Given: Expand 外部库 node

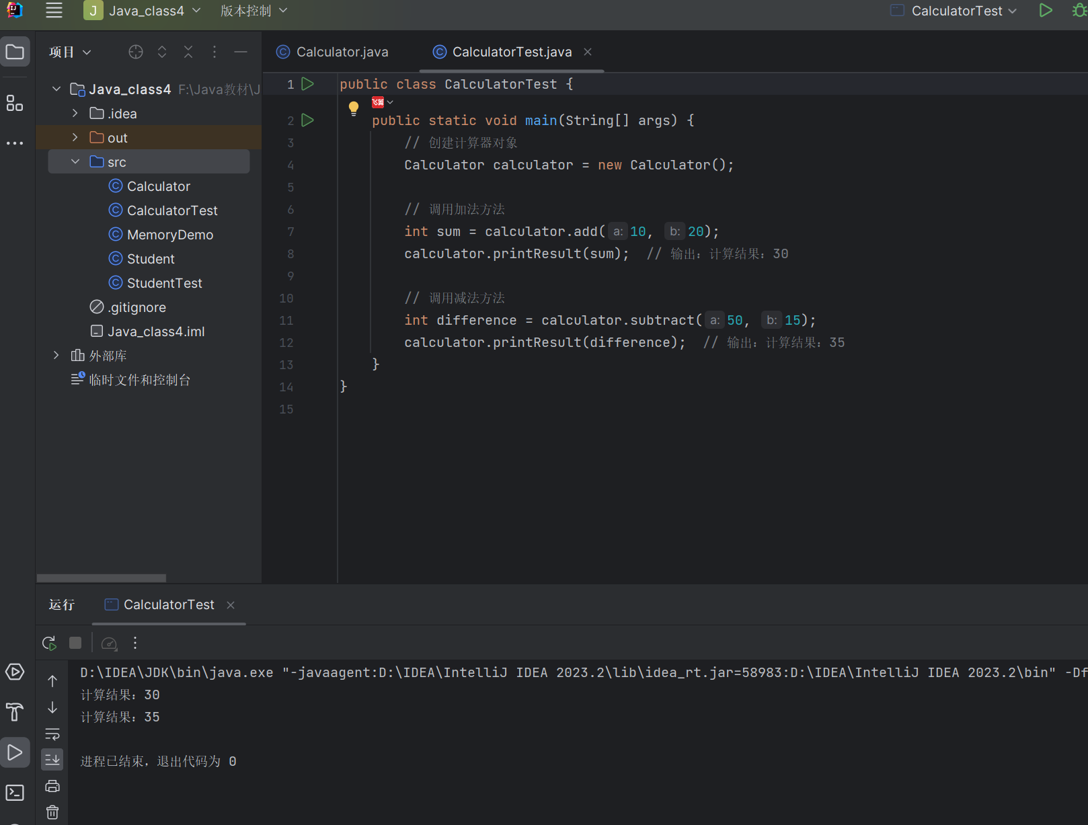Looking at the screenshot, I should coord(56,356).
